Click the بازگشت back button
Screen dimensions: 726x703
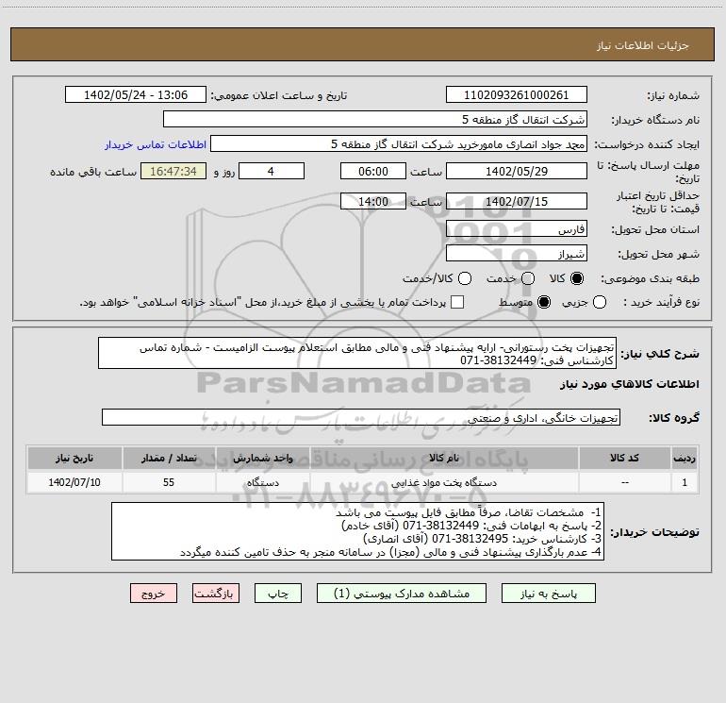click(216, 594)
